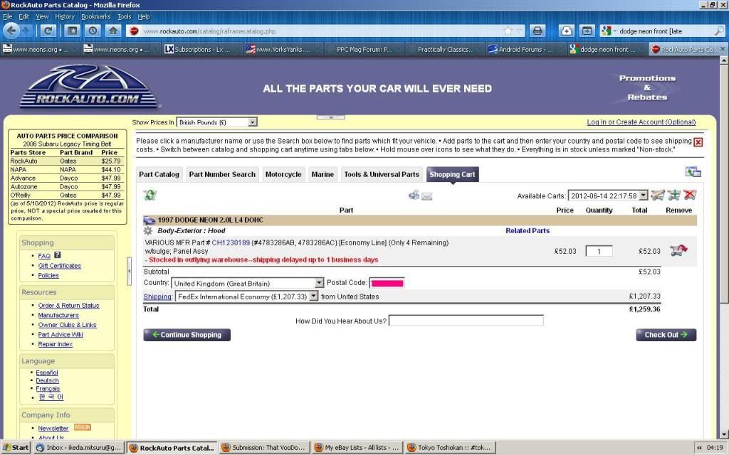Open Firefox bookmarks toolbar icon
729x455 pixels.
coord(72,31)
